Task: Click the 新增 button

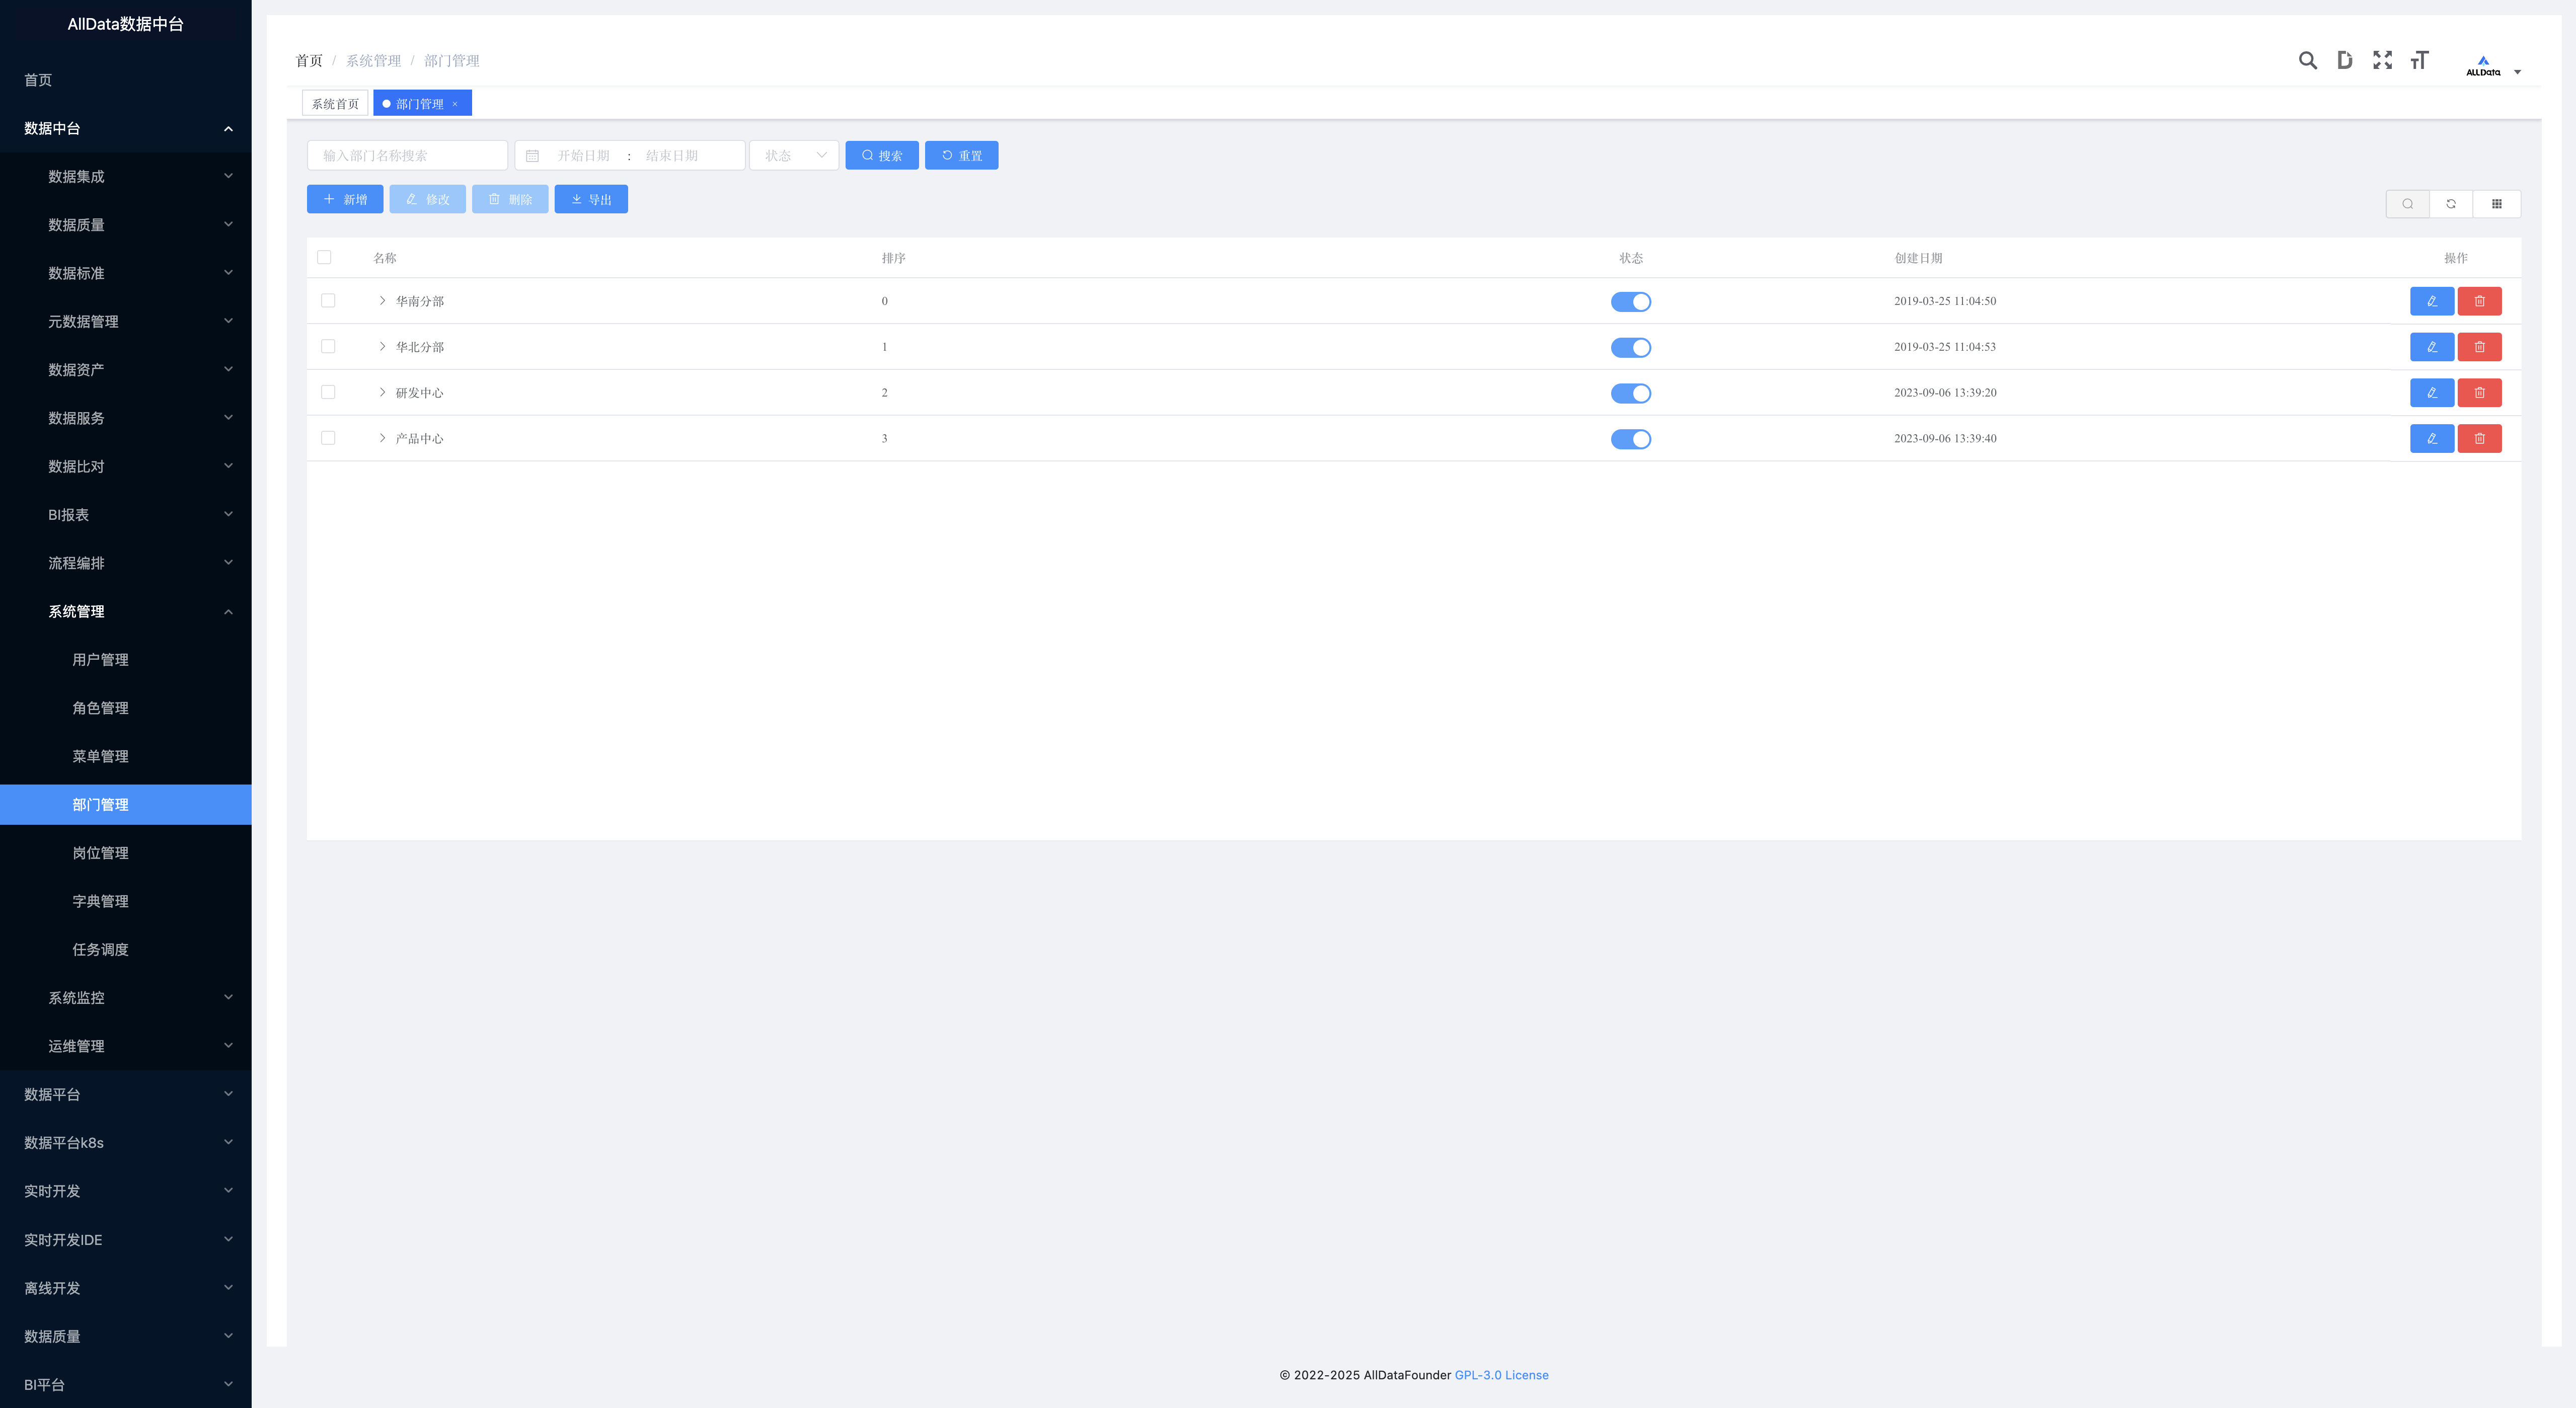Action: coord(345,200)
